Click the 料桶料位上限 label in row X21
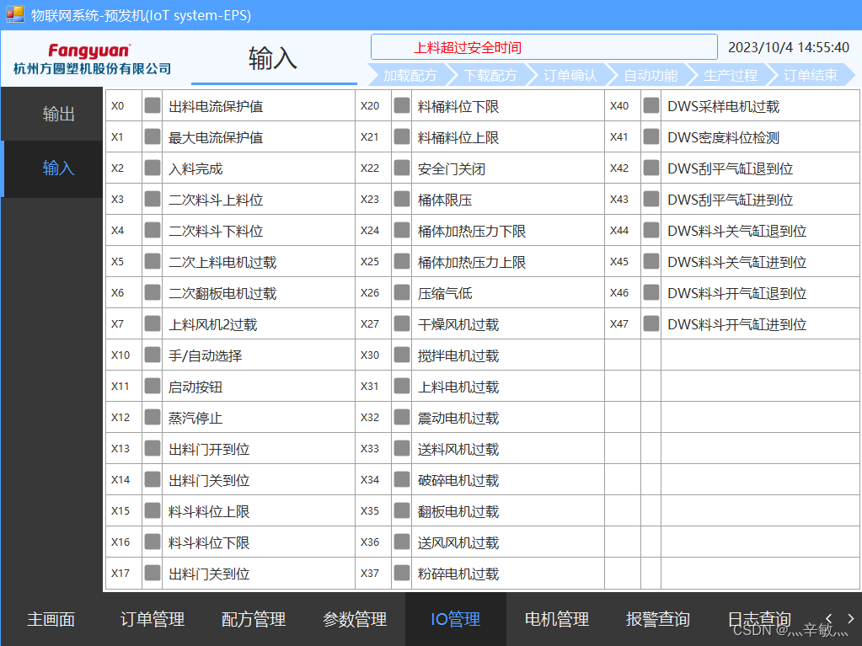 [458, 138]
